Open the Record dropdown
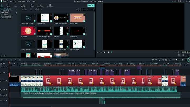 38,10
